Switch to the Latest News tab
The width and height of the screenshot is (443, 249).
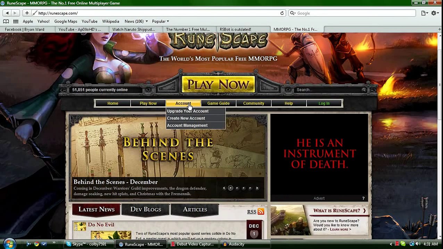(97, 210)
